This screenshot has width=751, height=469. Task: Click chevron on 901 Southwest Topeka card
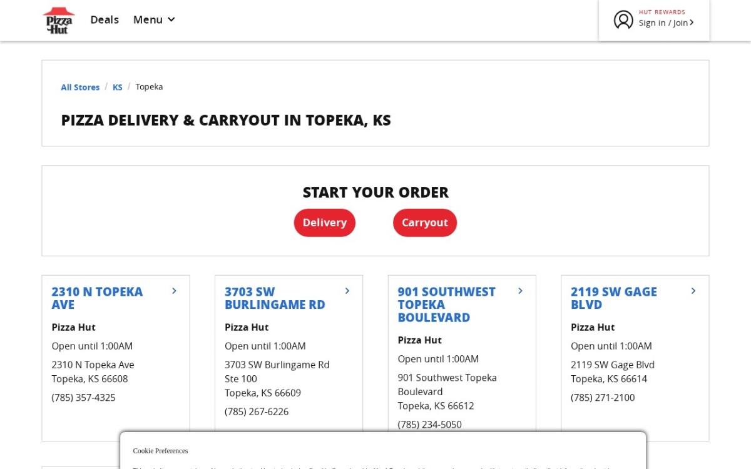tap(520, 291)
